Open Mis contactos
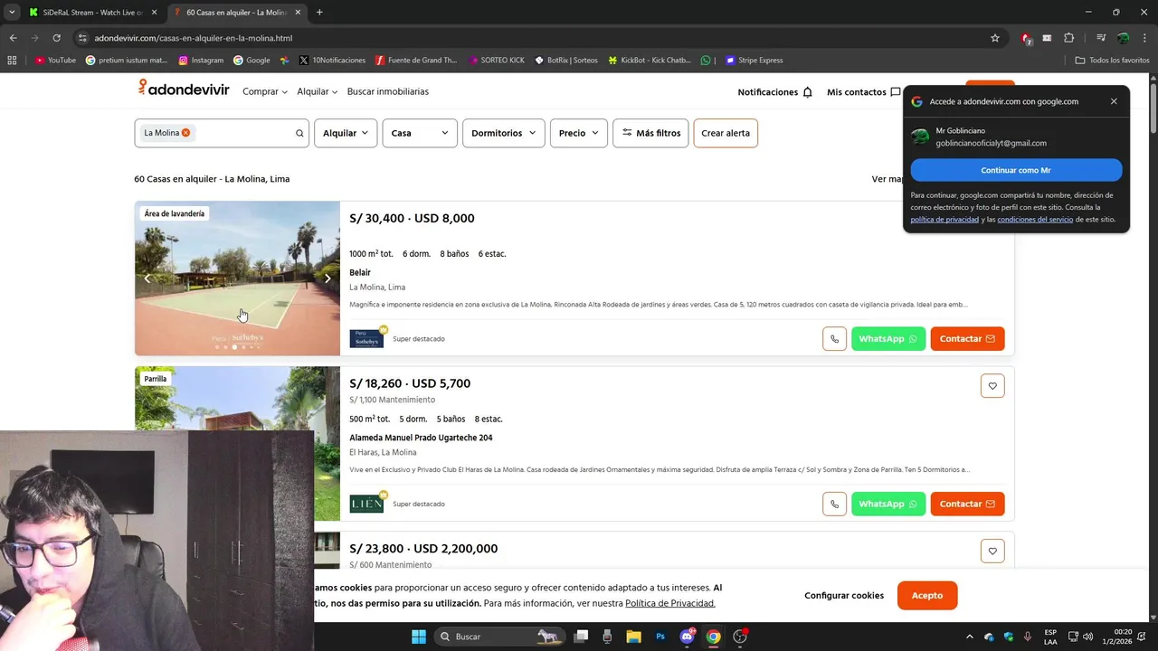This screenshot has height=651, width=1158. click(x=863, y=92)
